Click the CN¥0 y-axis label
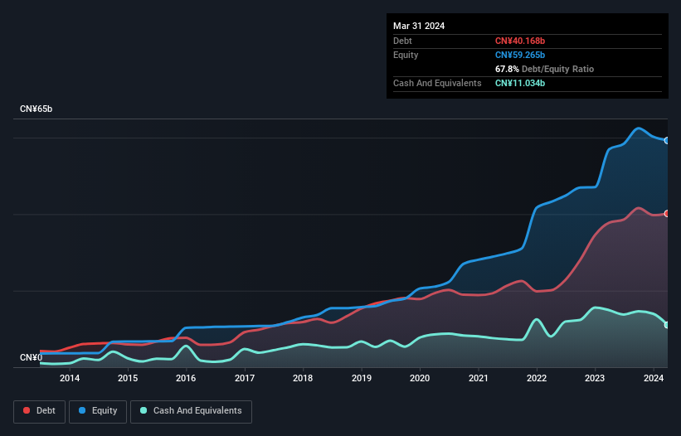Image resolution: width=681 pixels, height=436 pixels. click(32, 357)
